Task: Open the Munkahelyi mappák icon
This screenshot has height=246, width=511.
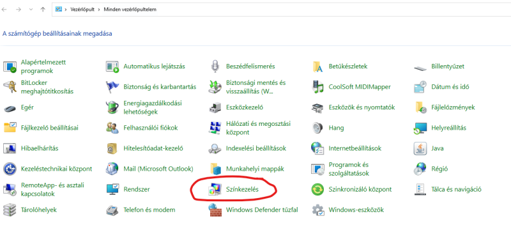Action: (215, 169)
